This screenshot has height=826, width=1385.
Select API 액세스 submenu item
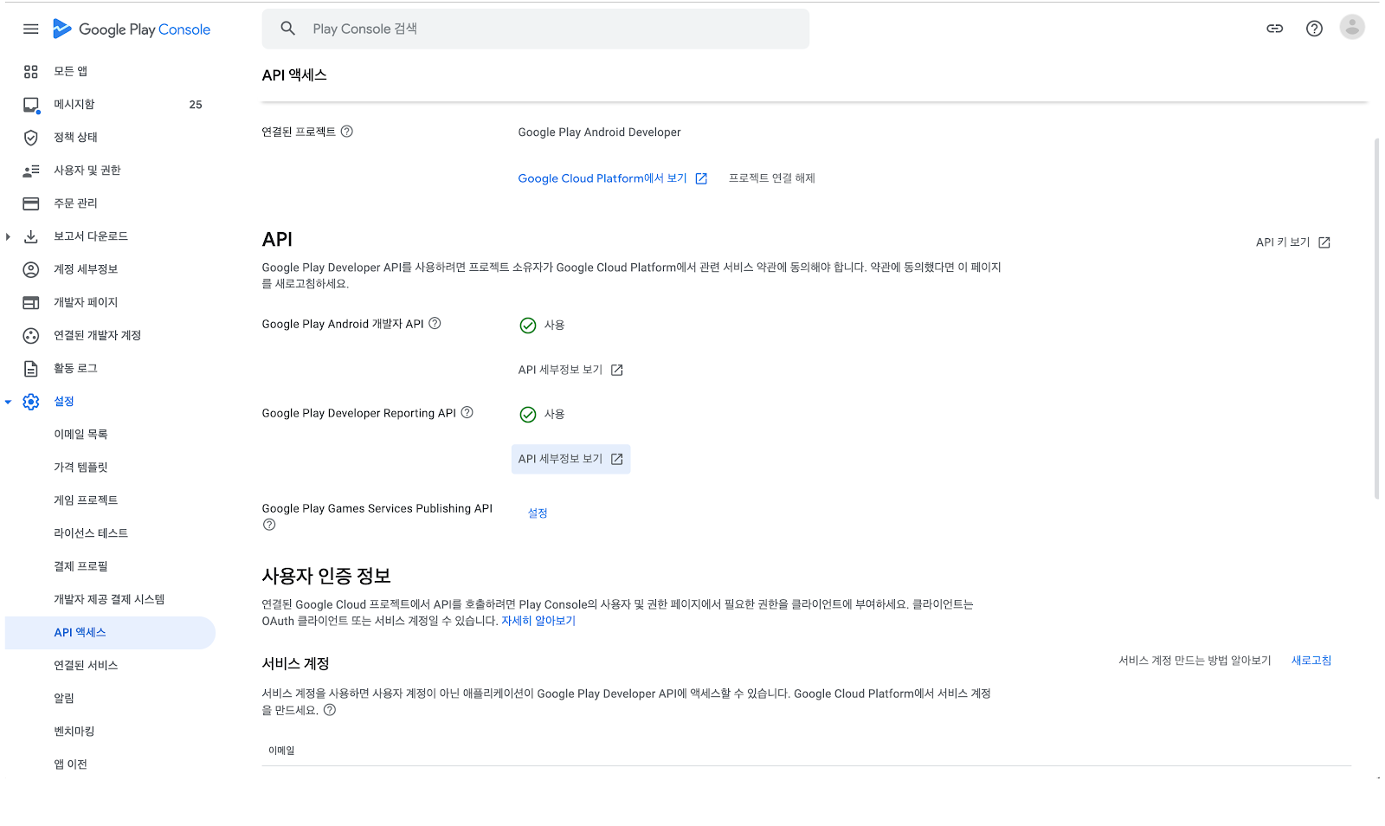pyautogui.click(x=110, y=633)
